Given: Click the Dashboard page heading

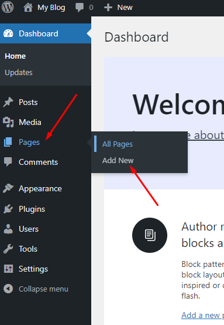Looking at the screenshot, I should tap(136, 37).
